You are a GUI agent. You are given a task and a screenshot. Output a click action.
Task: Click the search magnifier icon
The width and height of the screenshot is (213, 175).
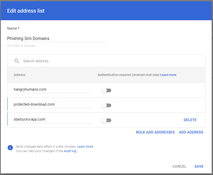pos(17,61)
